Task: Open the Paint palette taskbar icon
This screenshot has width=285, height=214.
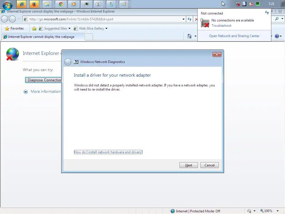Action: point(124,4)
